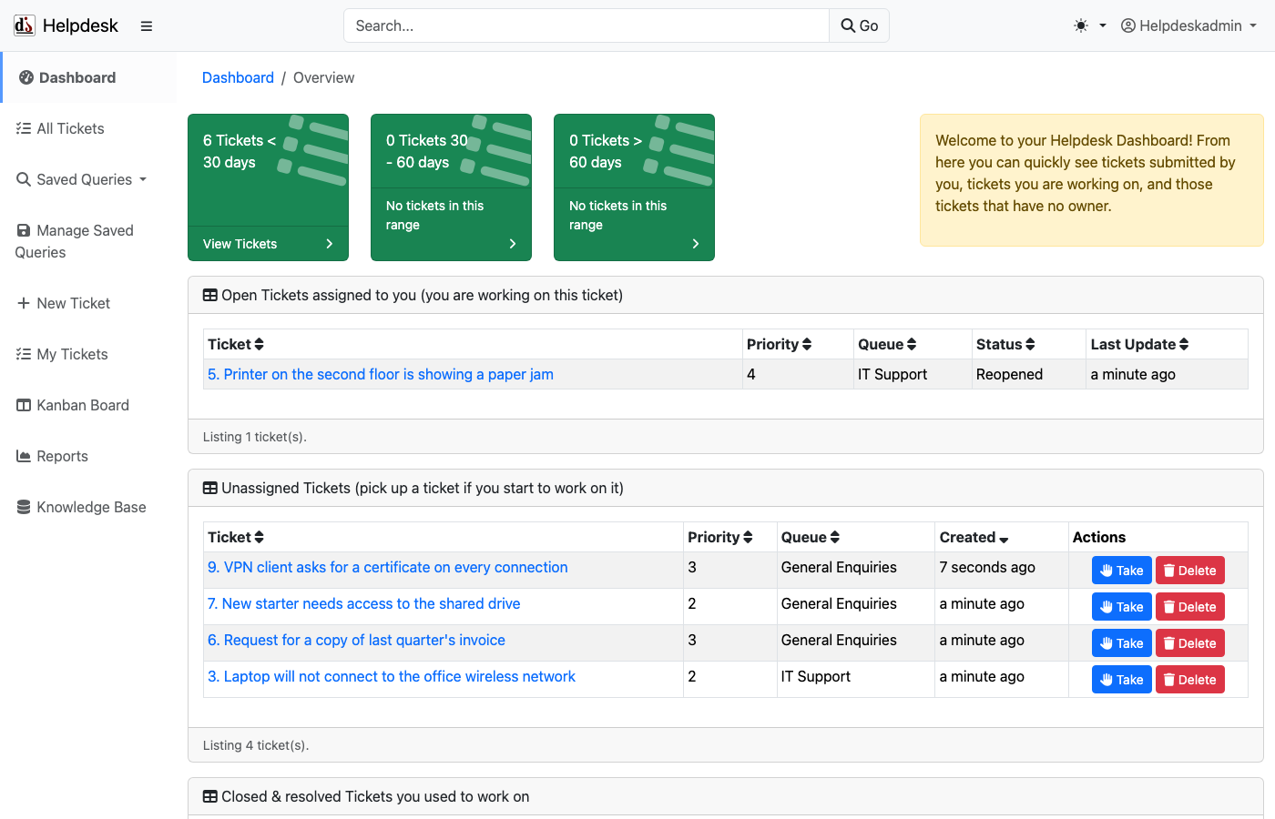The image size is (1275, 819).
Task: Delete the VPN client ticket
Action: pos(1190,571)
